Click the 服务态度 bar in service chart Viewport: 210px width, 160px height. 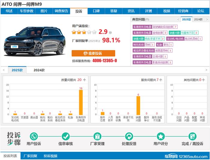(x=103, y=113)
